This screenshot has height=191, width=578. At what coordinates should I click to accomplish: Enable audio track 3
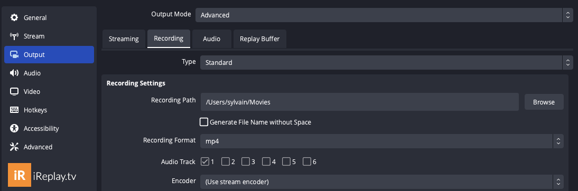[246, 161]
